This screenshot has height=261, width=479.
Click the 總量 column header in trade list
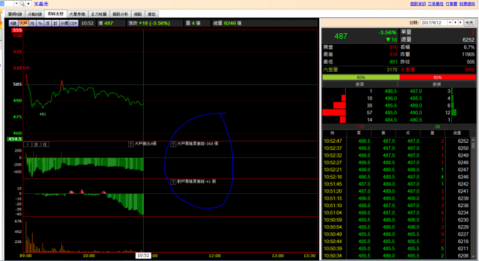(457, 133)
